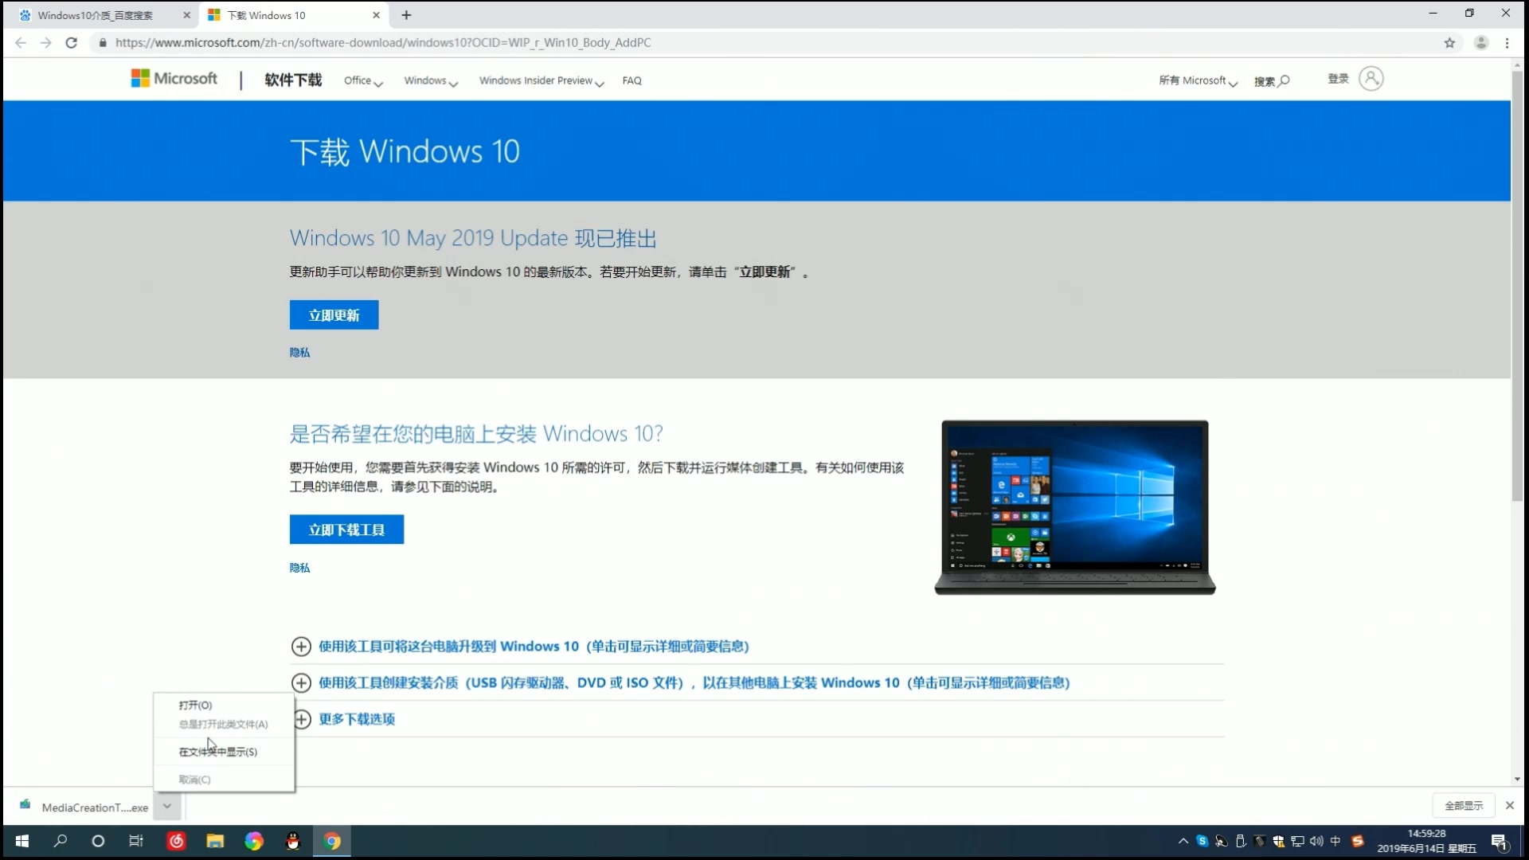This screenshot has width=1529, height=860.
Task: Click the Action Center notification icon
Action: (x=1500, y=842)
